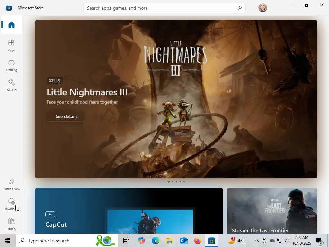Open the Downloads section
Screen dimensions: 329x247
click(x=12, y=204)
